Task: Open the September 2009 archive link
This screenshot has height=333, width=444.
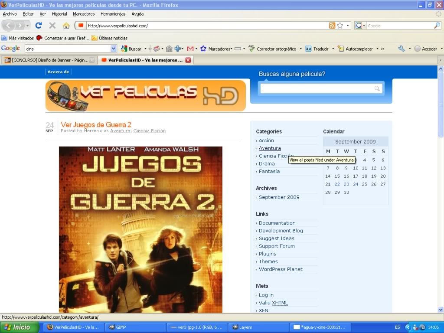Action: (x=279, y=197)
